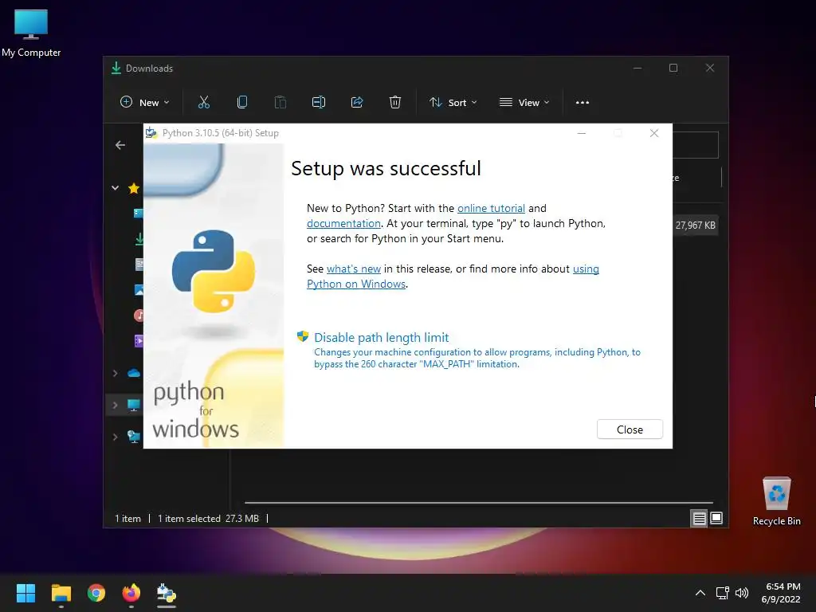Open the online tutorial link
The image size is (816, 612).
coord(491,208)
